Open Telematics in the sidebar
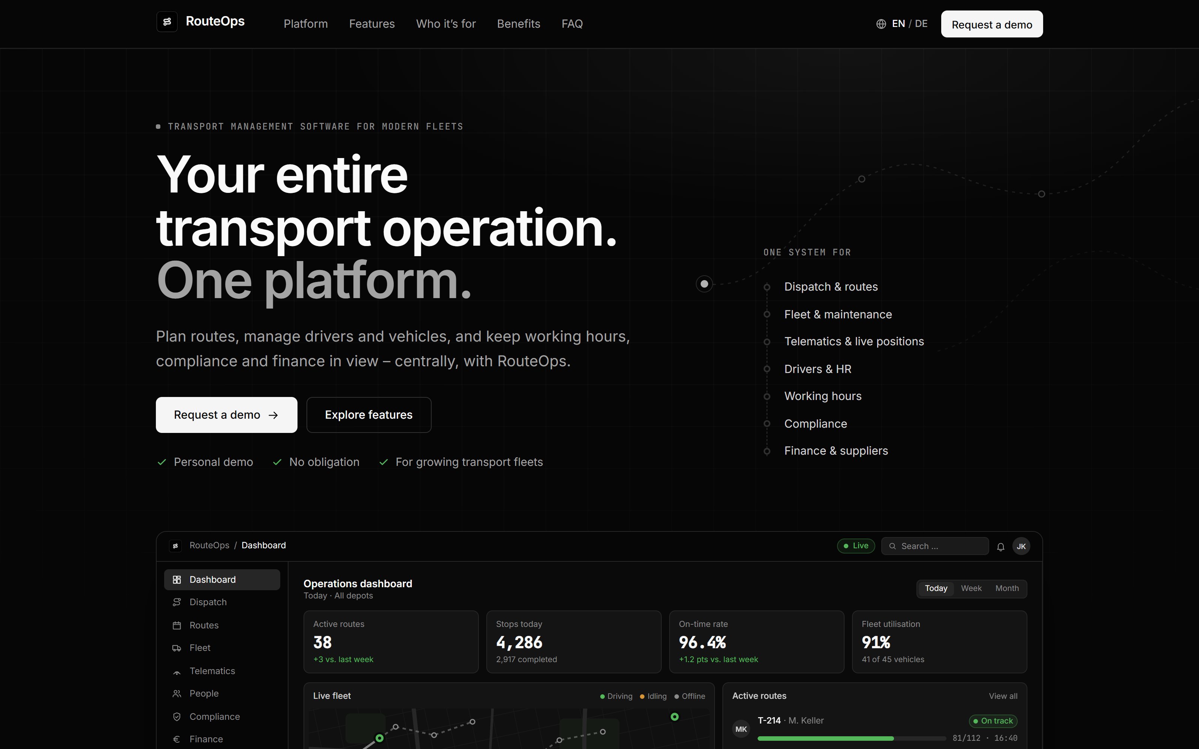Screen dimensions: 1199x749 (222, 671)
